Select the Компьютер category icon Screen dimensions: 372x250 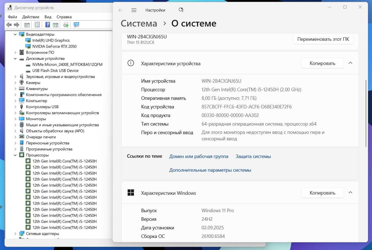pos(21,101)
